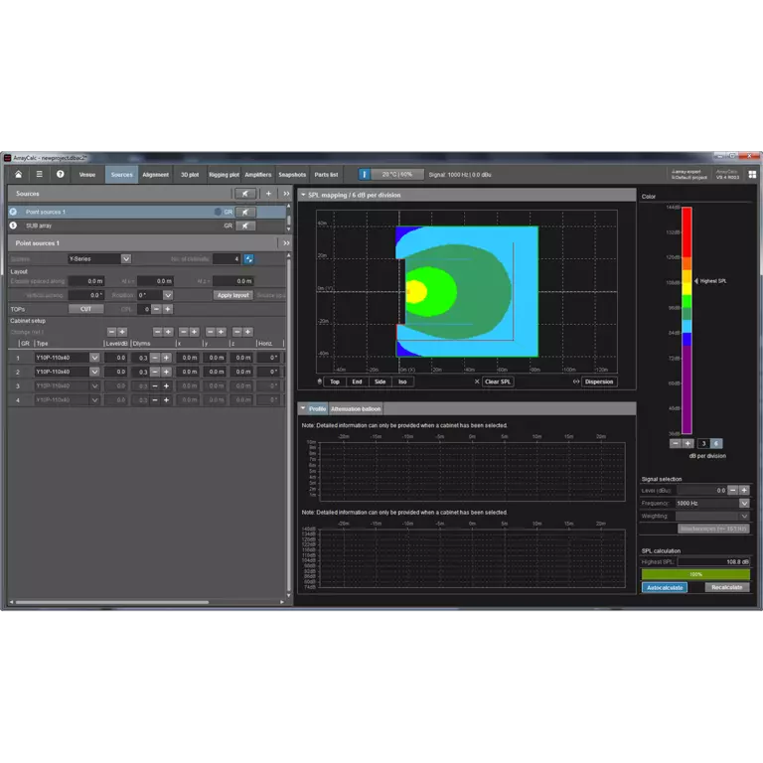The width and height of the screenshot is (763, 763).
Task: Toggle group circle on Point sources 1
Action: pos(218,212)
